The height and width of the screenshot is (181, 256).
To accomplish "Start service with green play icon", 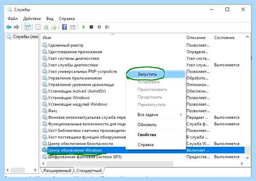I will click(83, 27).
